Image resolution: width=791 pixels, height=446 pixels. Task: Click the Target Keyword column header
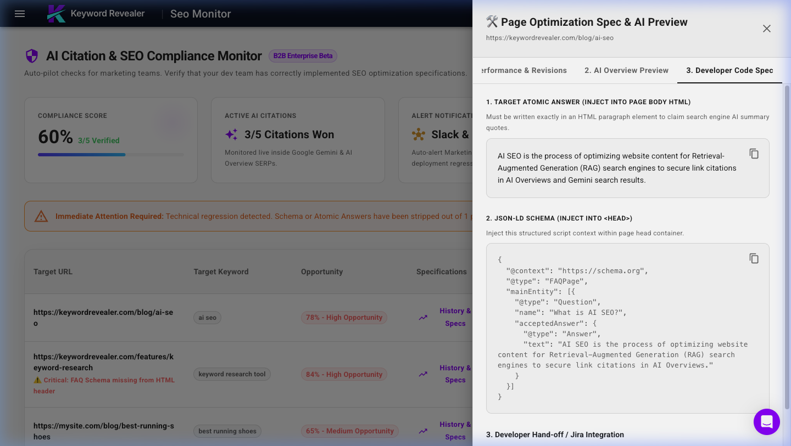point(221,272)
